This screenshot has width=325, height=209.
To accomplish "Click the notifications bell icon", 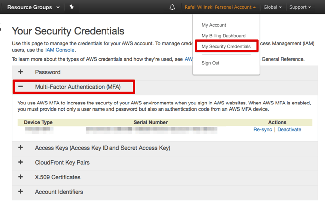I will [x=172, y=7].
